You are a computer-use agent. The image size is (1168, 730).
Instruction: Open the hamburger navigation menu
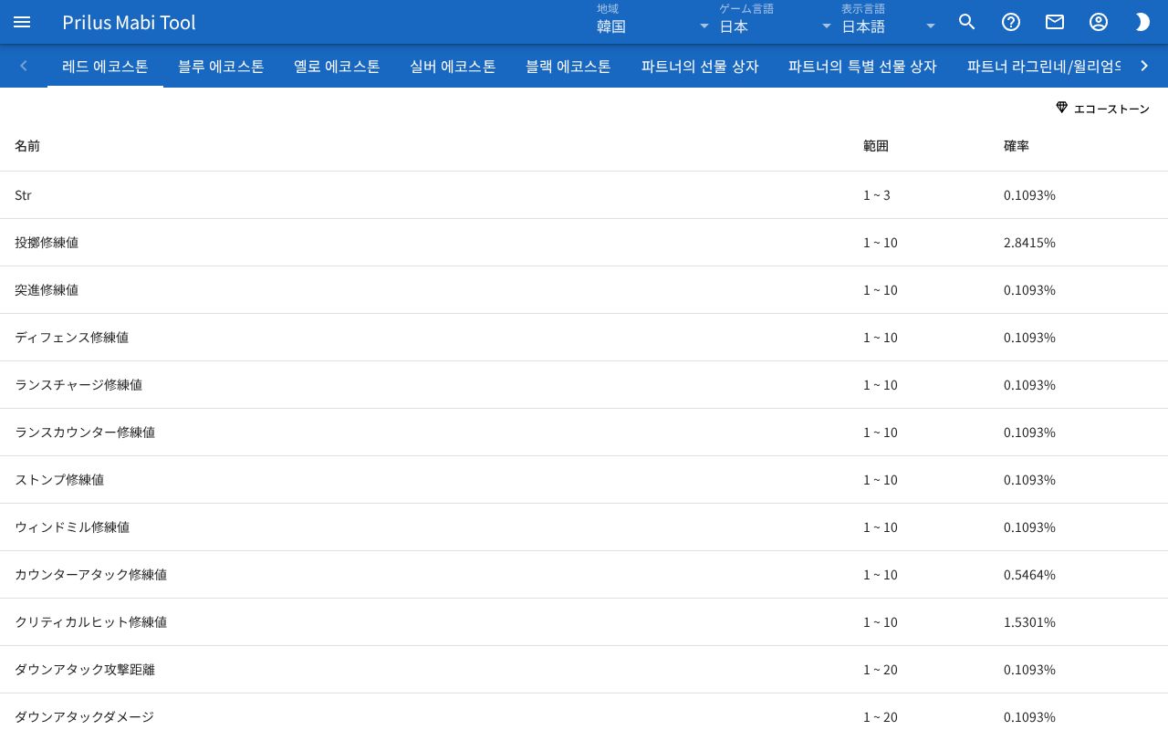pos(22,22)
